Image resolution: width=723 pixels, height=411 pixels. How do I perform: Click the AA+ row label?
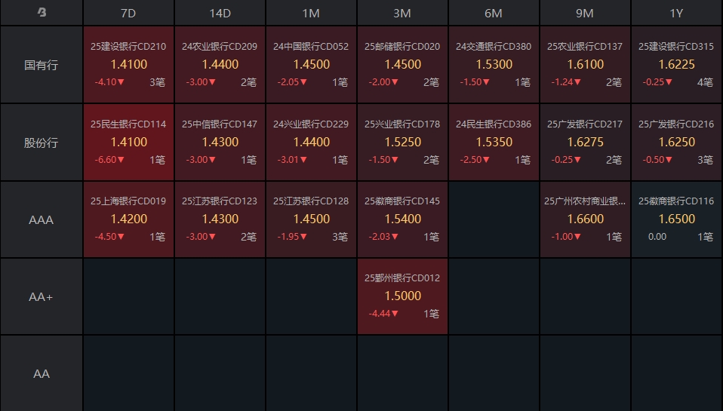(42, 296)
